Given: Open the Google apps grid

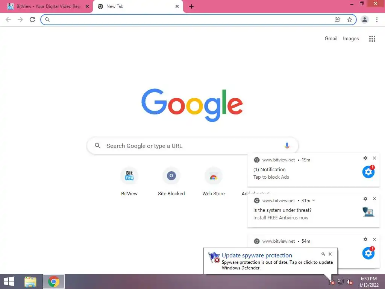Looking at the screenshot, I should [x=372, y=39].
